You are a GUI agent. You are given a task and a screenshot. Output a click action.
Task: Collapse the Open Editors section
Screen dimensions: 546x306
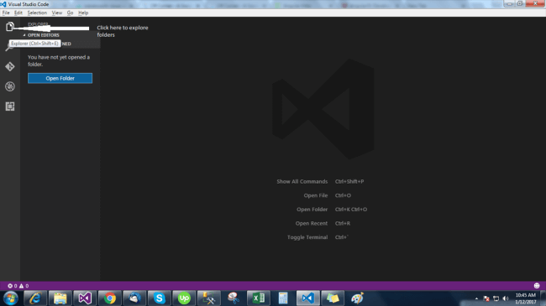41,35
